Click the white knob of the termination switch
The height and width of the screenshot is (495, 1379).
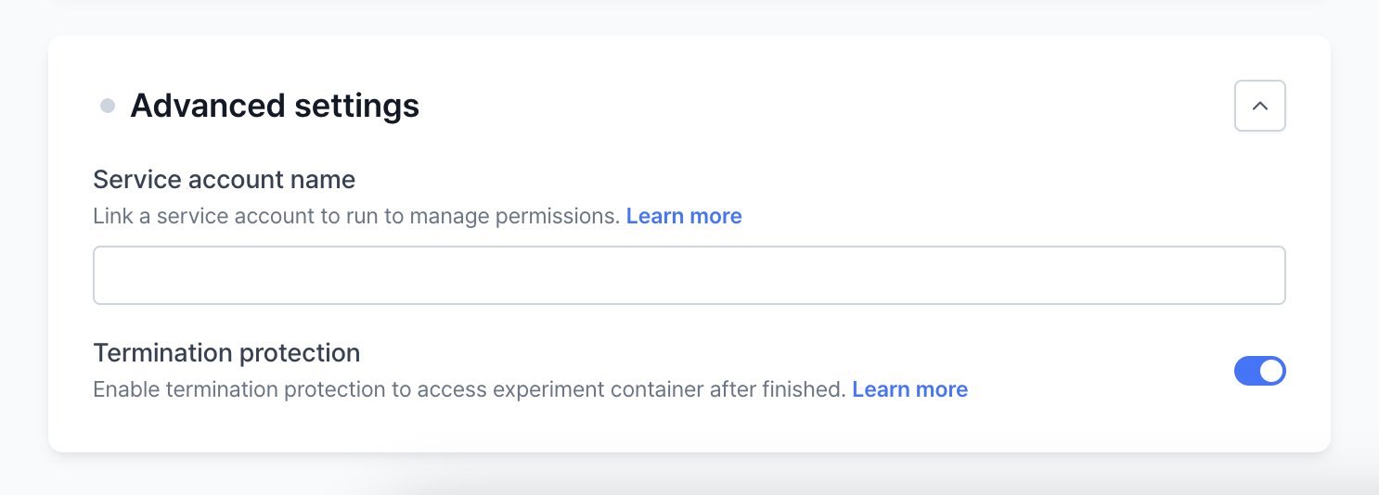tap(1271, 371)
